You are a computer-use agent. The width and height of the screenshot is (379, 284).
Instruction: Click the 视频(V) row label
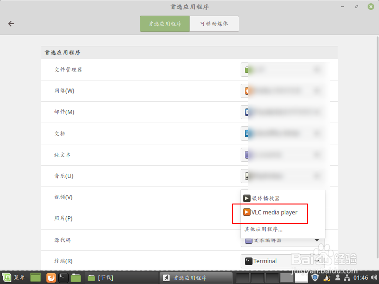pos(63,197)
